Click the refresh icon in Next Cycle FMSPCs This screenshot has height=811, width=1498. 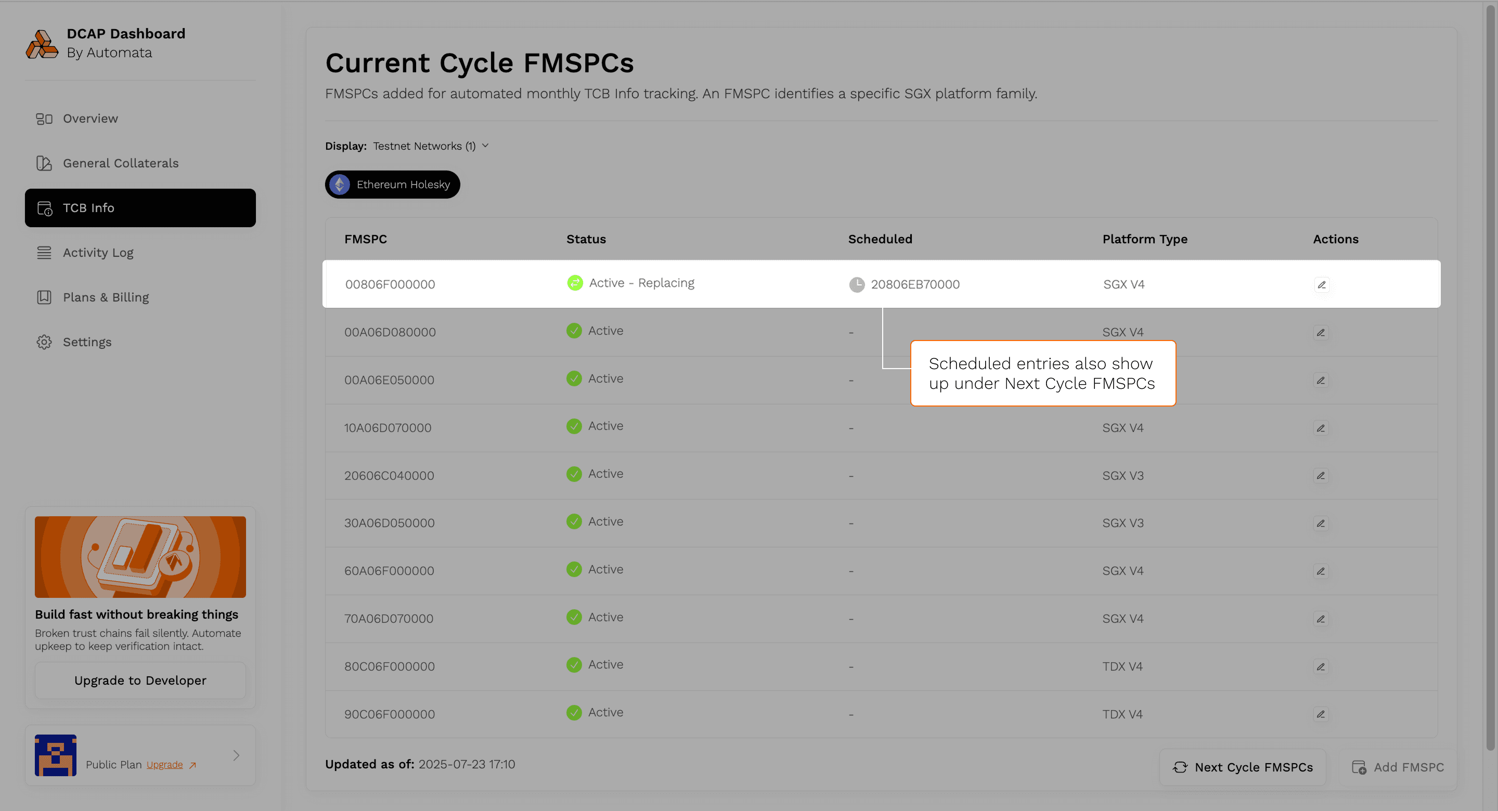tap(1181, 767)
